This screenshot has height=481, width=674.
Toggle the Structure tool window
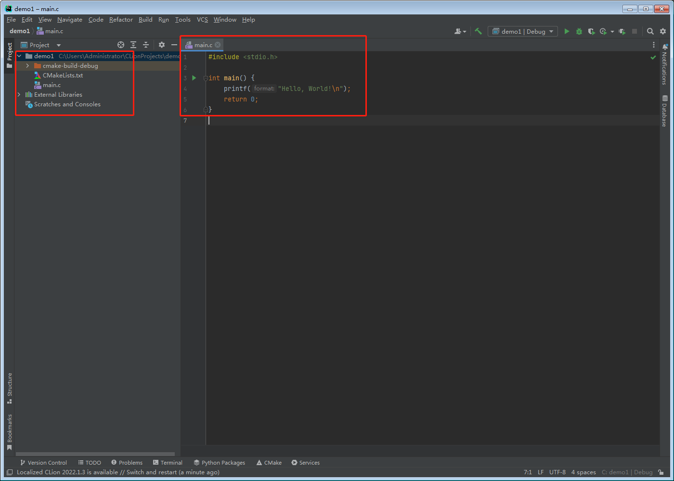tap(9, 388)
